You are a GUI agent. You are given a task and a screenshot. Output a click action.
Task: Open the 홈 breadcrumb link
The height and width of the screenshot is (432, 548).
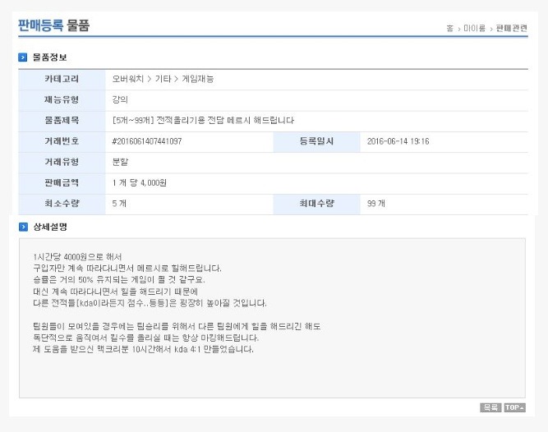pyautogui.click(x=449, y=28)
